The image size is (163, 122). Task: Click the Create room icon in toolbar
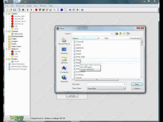65,10
